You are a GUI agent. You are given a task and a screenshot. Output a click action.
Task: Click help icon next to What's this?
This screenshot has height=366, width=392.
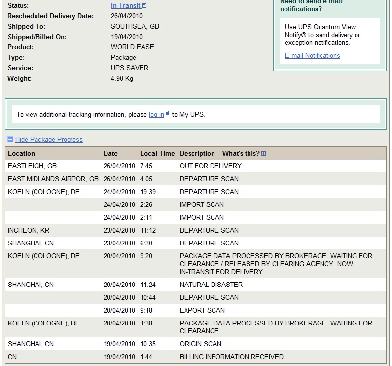263,153
